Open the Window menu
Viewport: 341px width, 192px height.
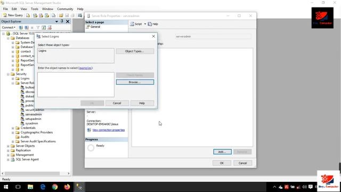tap(47, 9)
